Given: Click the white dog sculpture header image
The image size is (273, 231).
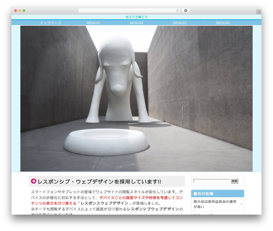Looking at the screenshot, I should click(x=136, y=98).
